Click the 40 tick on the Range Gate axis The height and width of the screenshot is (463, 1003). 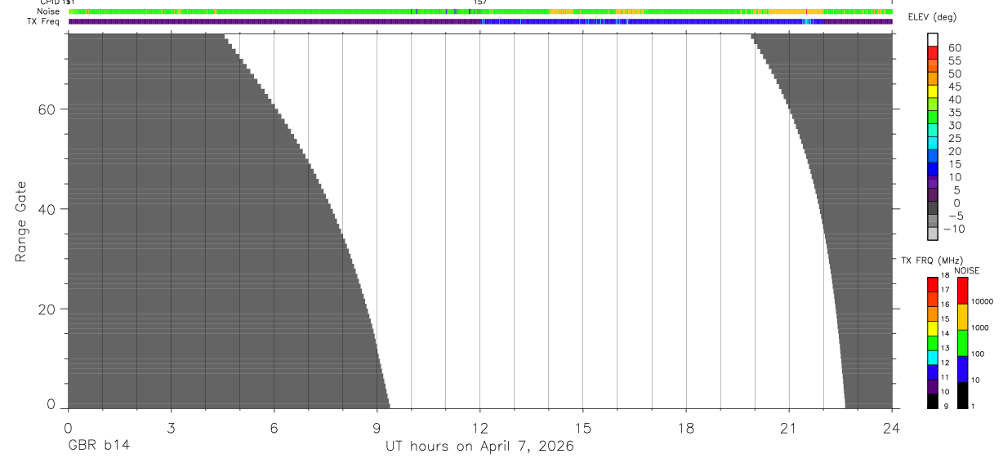click(x=46, y=209)
